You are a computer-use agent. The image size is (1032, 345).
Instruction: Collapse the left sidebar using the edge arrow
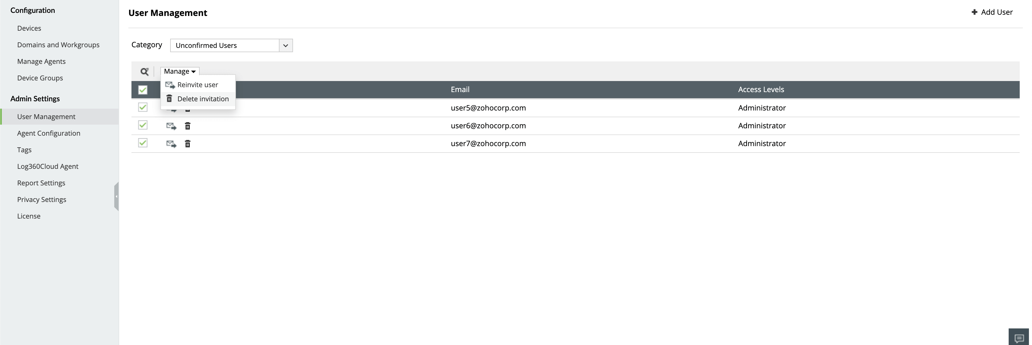(116, 196)
